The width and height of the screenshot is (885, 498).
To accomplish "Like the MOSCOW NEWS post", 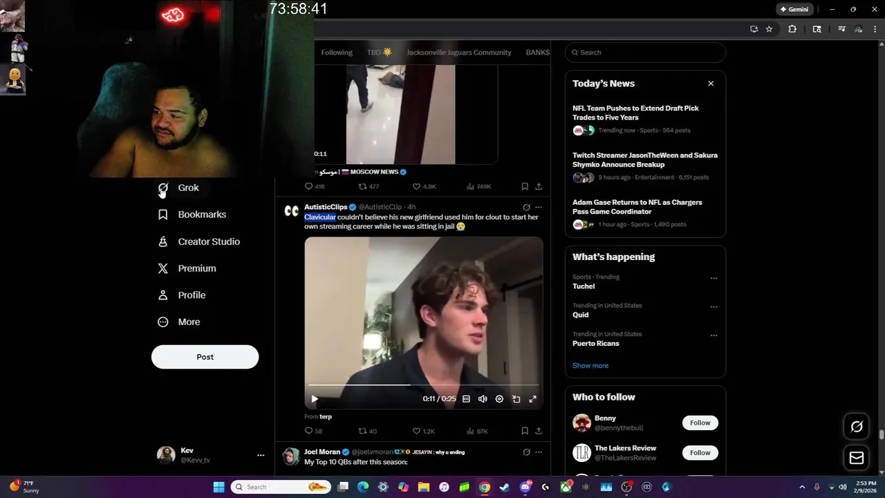I will pos(424,187).
